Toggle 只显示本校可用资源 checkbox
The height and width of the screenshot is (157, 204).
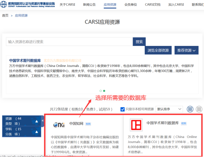click(122, 109)
